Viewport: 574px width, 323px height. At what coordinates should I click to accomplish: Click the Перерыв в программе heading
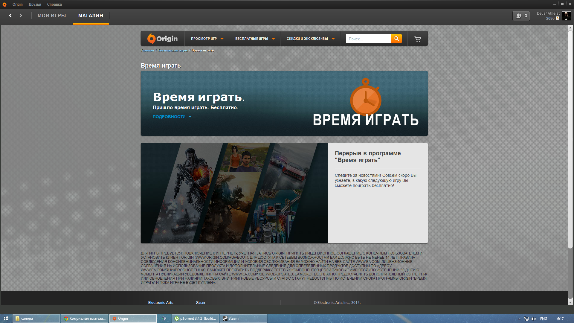[x=368, y=156]
